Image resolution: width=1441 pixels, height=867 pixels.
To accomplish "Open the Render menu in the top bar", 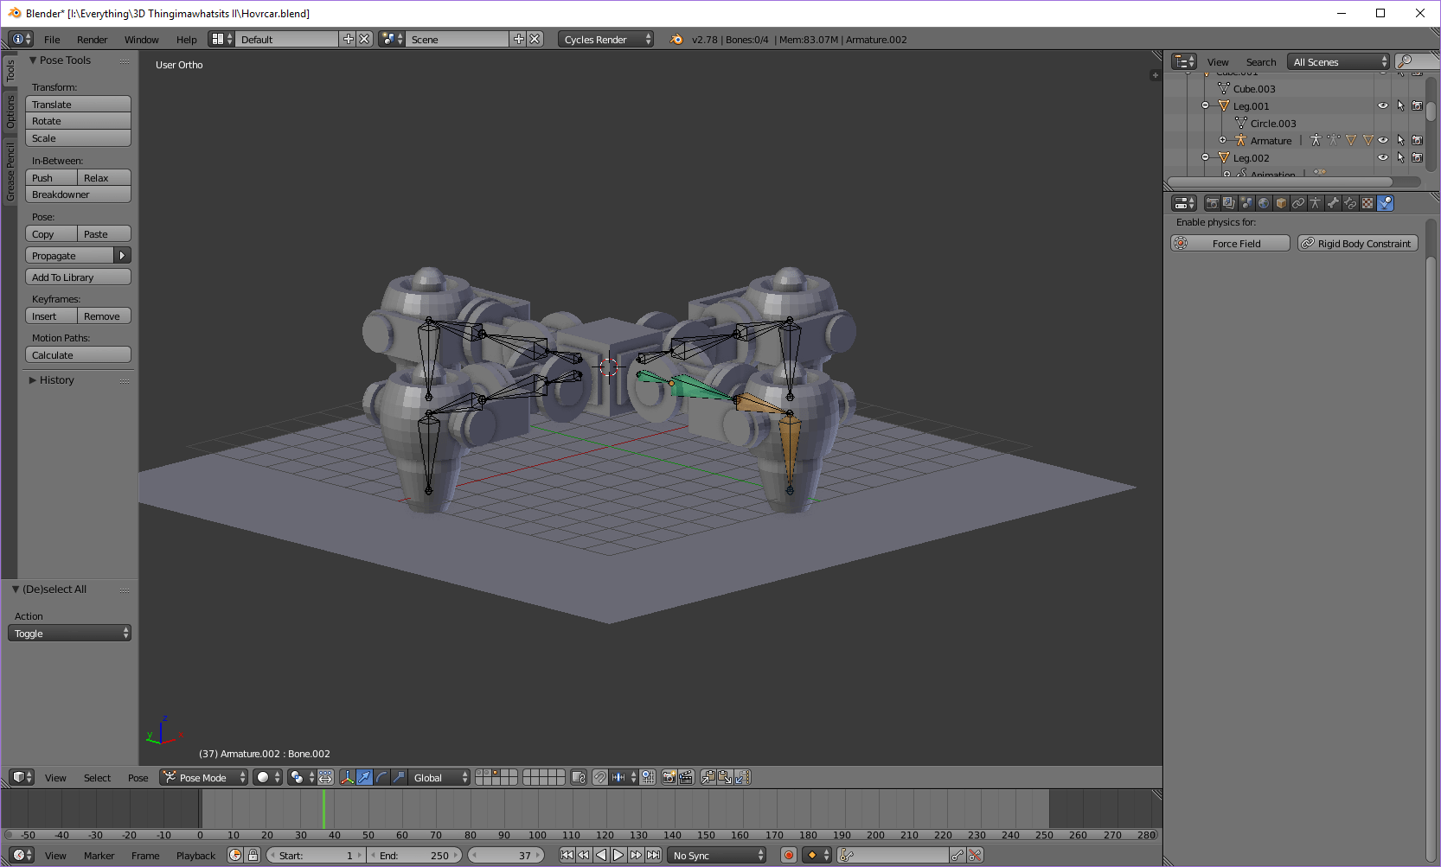I will coord(92,39).
